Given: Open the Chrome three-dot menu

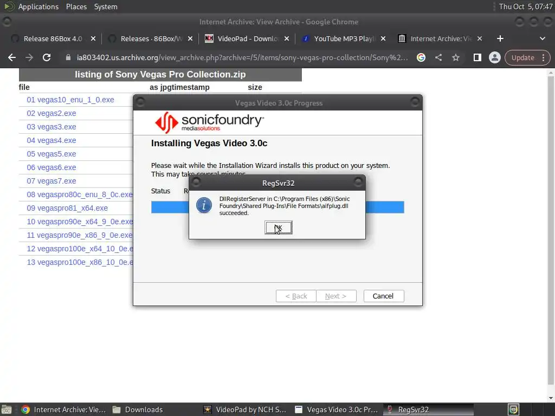Looking at the screenshot, I should click(x=543, y=57).
